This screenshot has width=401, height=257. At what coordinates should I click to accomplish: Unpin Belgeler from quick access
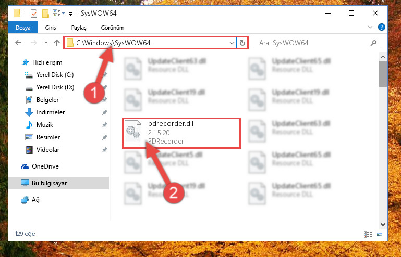click(105, 100)
